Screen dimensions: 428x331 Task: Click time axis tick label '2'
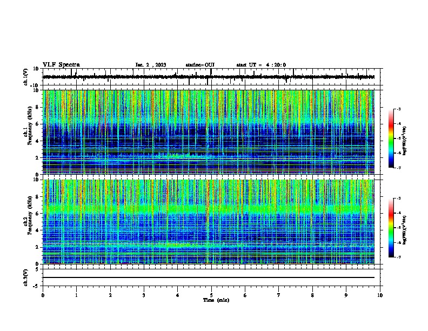(x=110, y=295)
